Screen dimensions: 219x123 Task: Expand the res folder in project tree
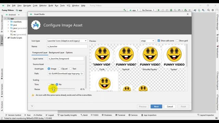8,31
